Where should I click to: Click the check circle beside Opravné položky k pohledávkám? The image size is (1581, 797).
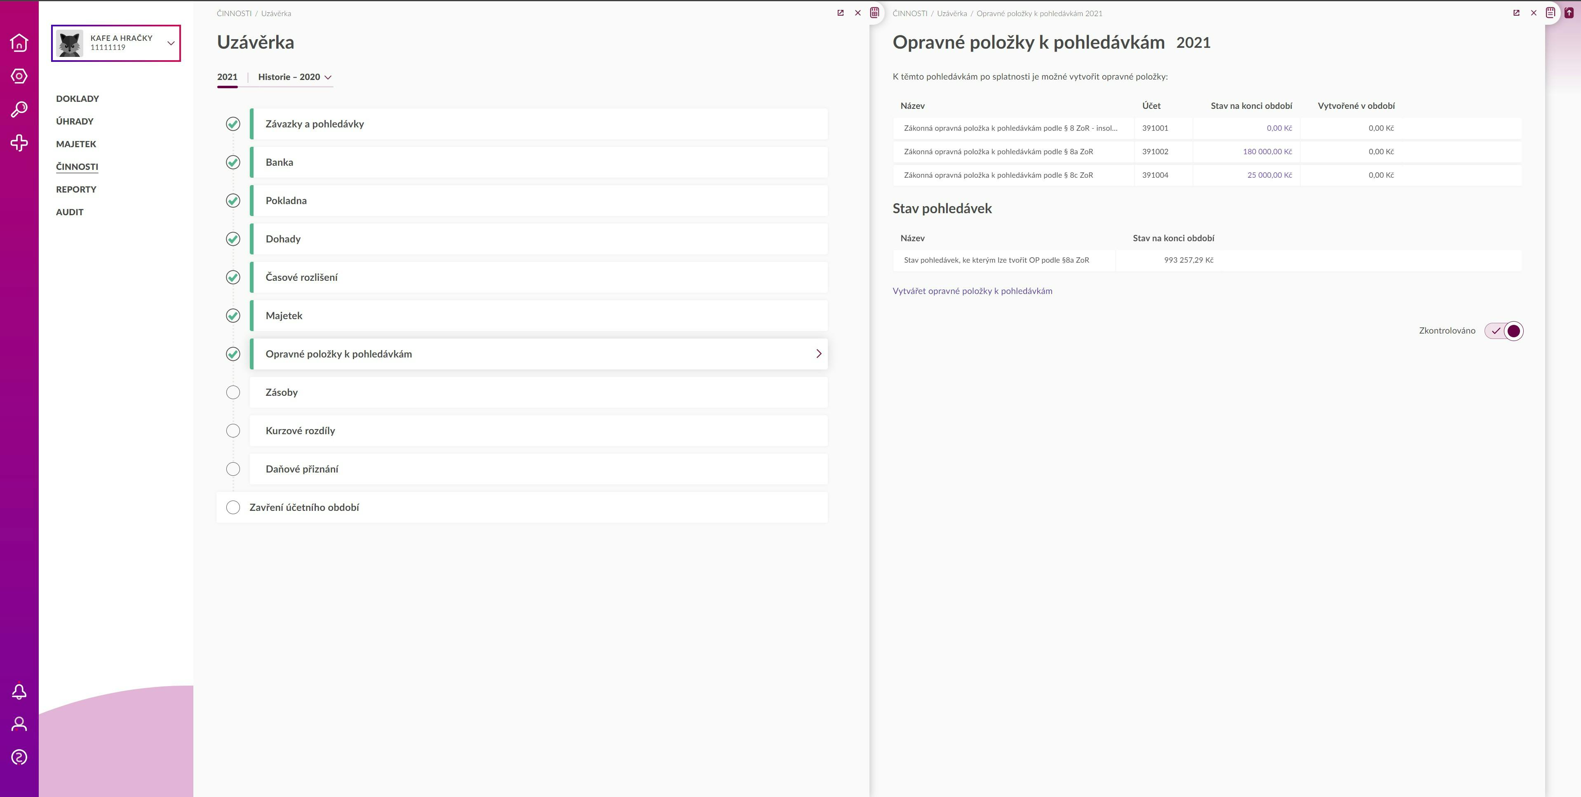pyautogui.click(x=233, y=354)
